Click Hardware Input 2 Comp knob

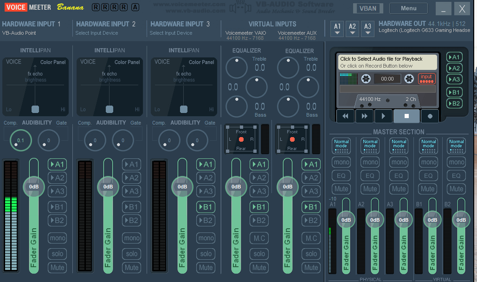tap(95, 140)
